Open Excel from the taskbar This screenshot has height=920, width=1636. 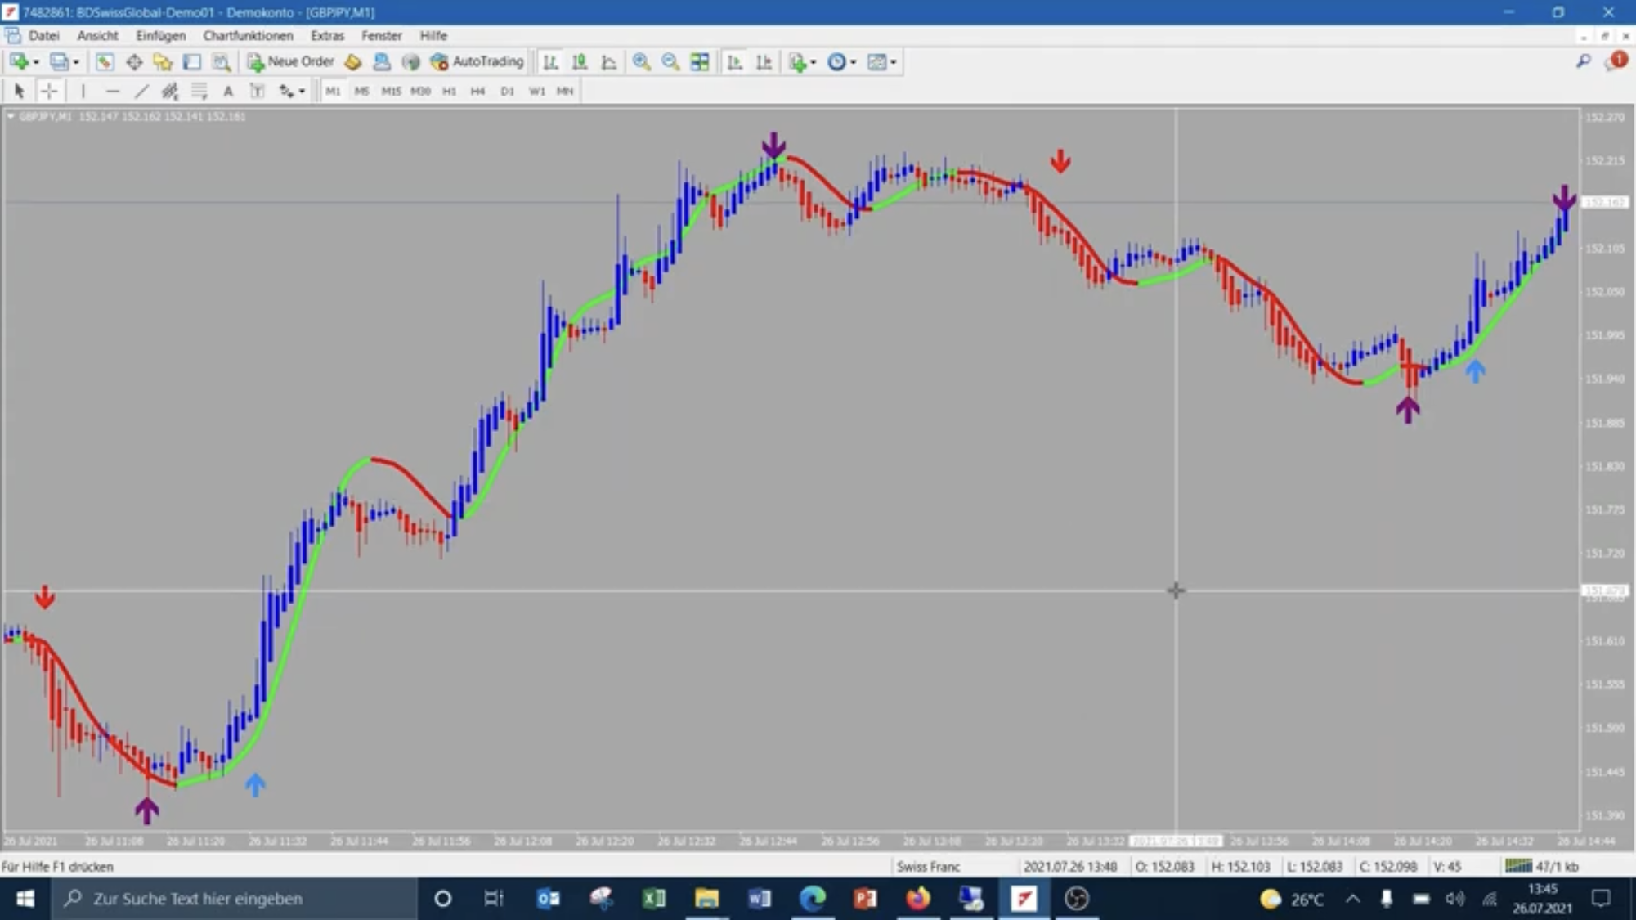pos(653,899)
